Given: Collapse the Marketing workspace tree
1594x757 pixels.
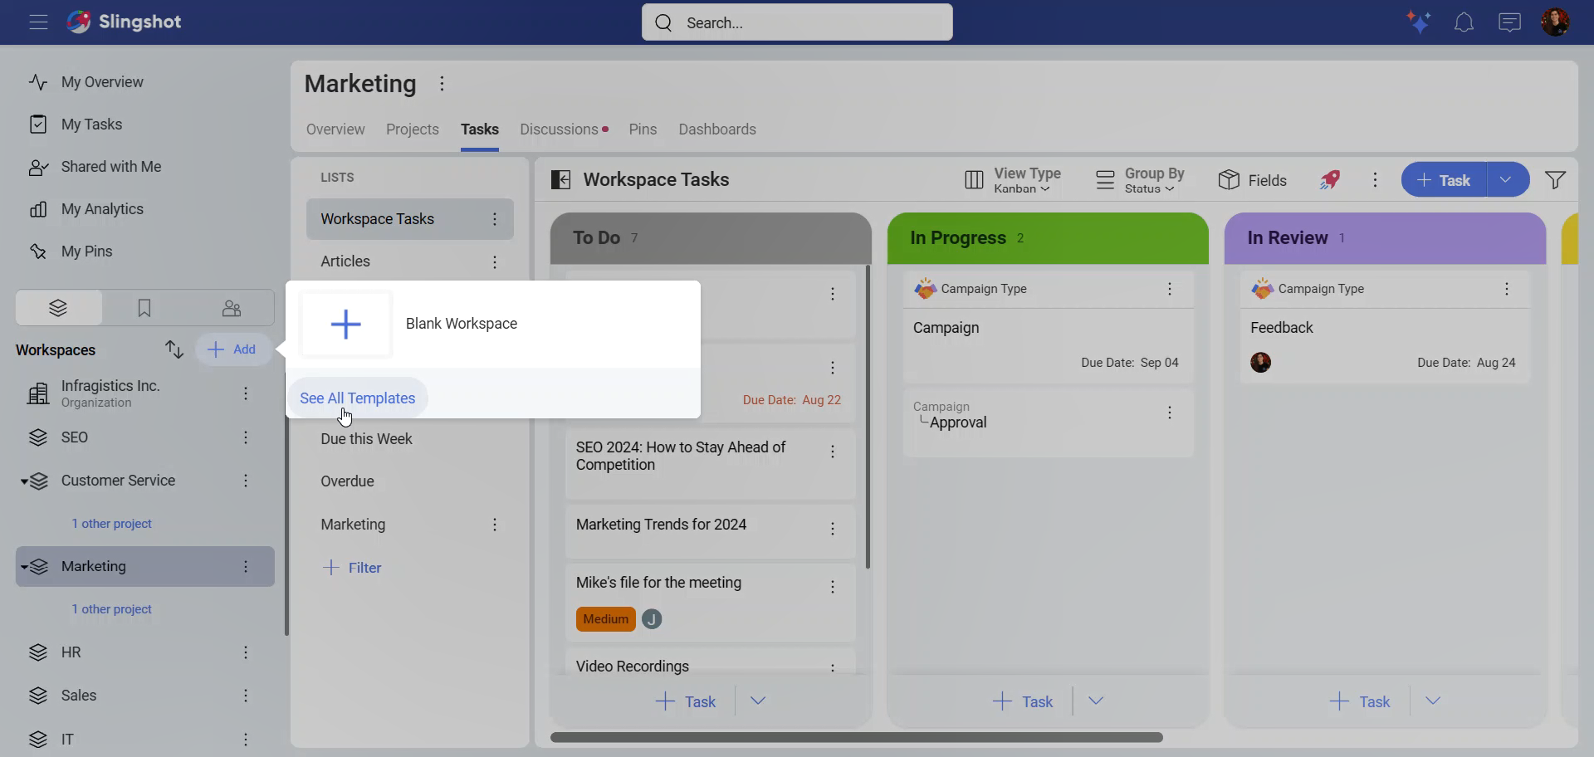Looking at the screenshot, I should click(x=25, y=567).
